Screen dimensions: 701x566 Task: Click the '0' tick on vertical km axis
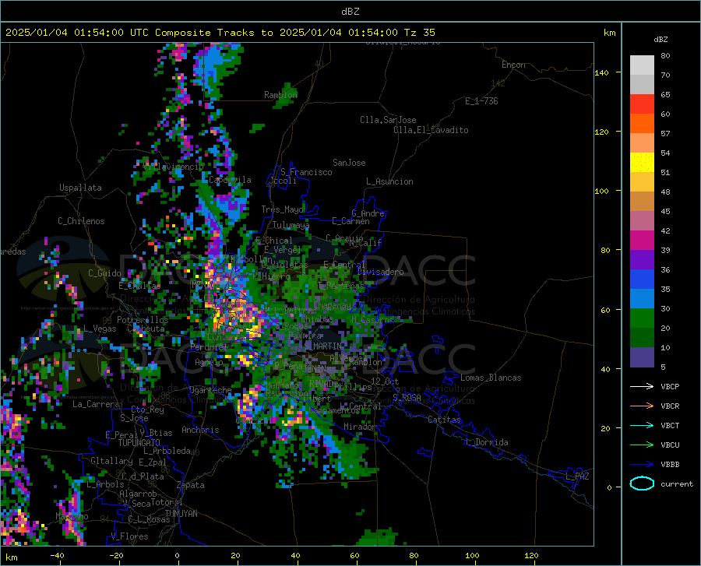[x=609, y=487]
